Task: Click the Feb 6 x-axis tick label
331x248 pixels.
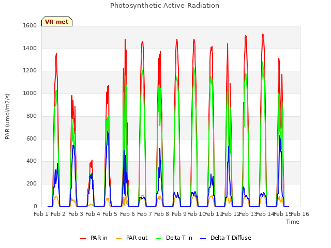Action: tap(127, 214)
